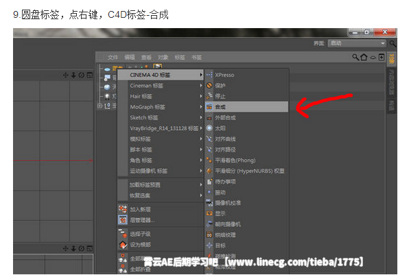Choose the 合成 compositing tag entry

(x=246, y=107)
